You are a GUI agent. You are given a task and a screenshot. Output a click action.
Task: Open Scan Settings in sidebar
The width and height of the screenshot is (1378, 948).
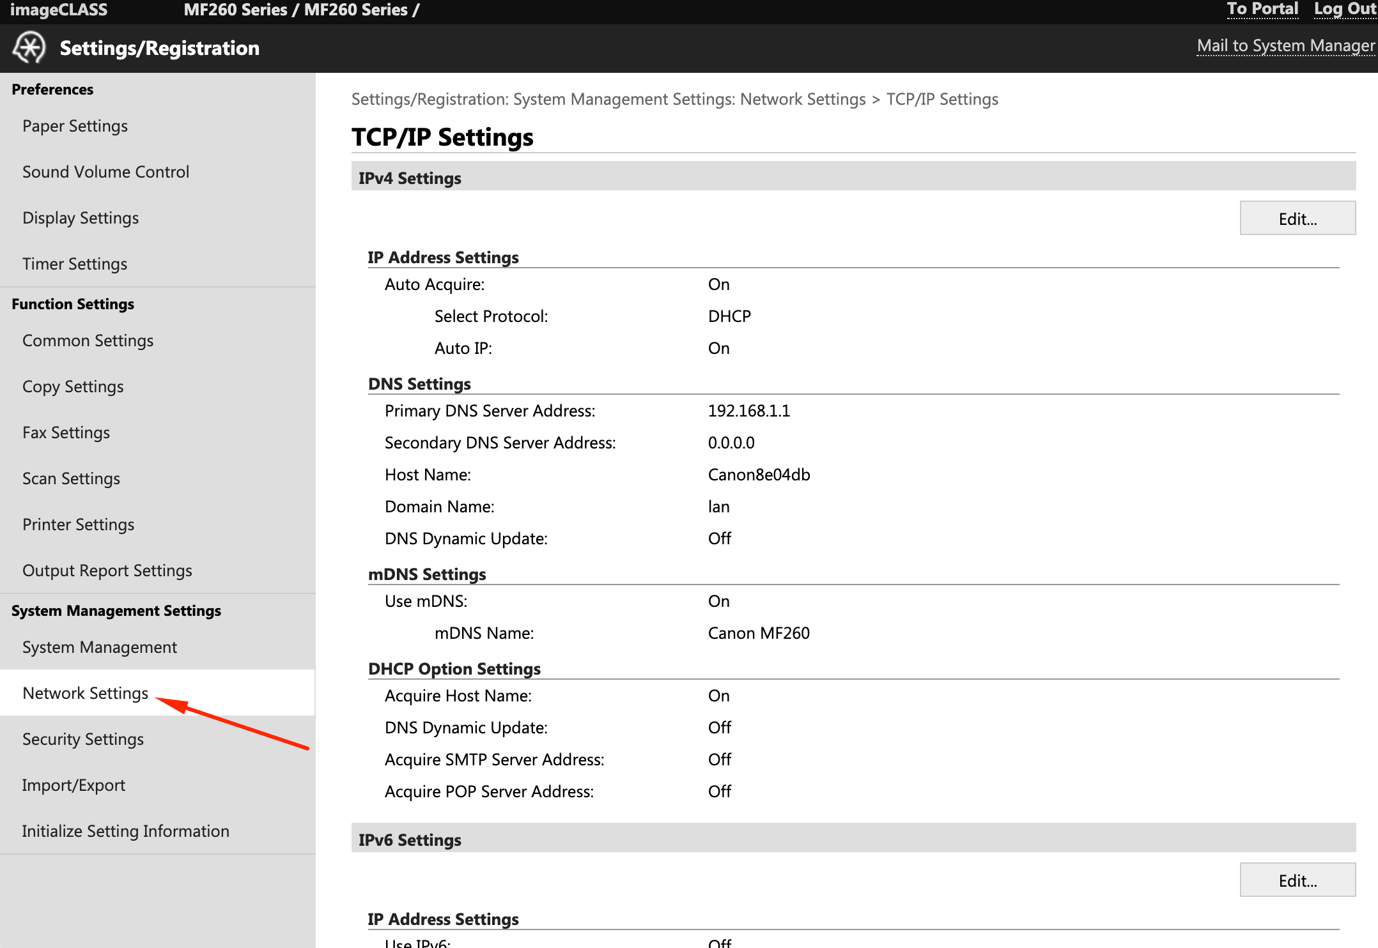pyautogui.click(x=71, y=478)
